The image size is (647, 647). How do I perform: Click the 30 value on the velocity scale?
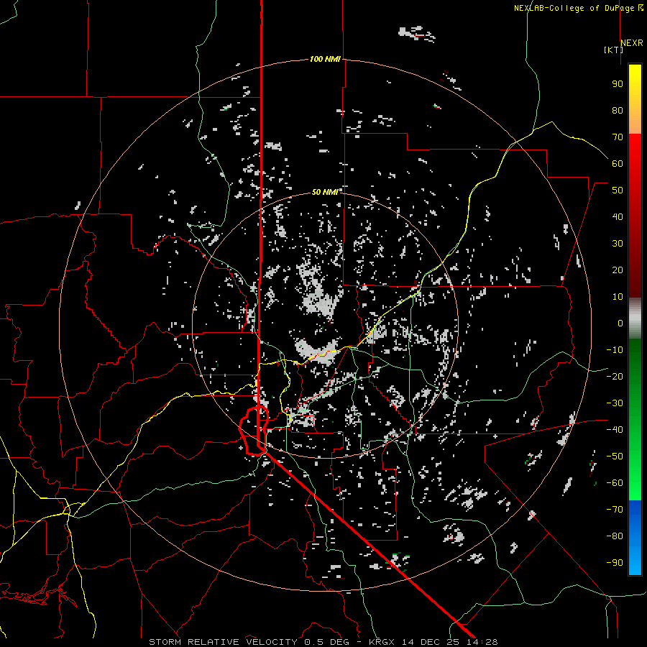[618, 244]
